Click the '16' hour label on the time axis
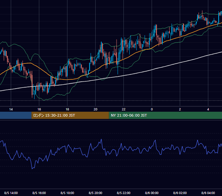This screenshot has height=196, width=222. click(x=39, y=109)
